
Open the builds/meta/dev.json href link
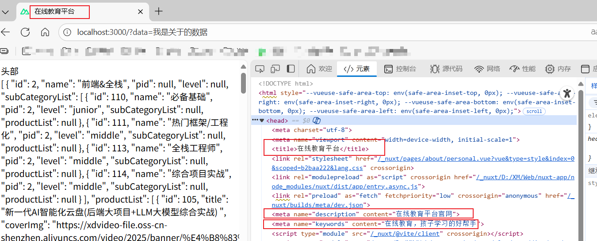[423, 200]
